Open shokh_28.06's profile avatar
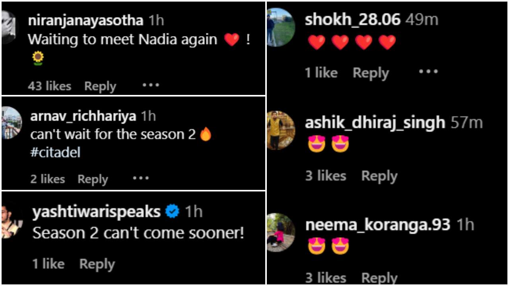Screen dimensions: 509x286 tap(280, 27)
